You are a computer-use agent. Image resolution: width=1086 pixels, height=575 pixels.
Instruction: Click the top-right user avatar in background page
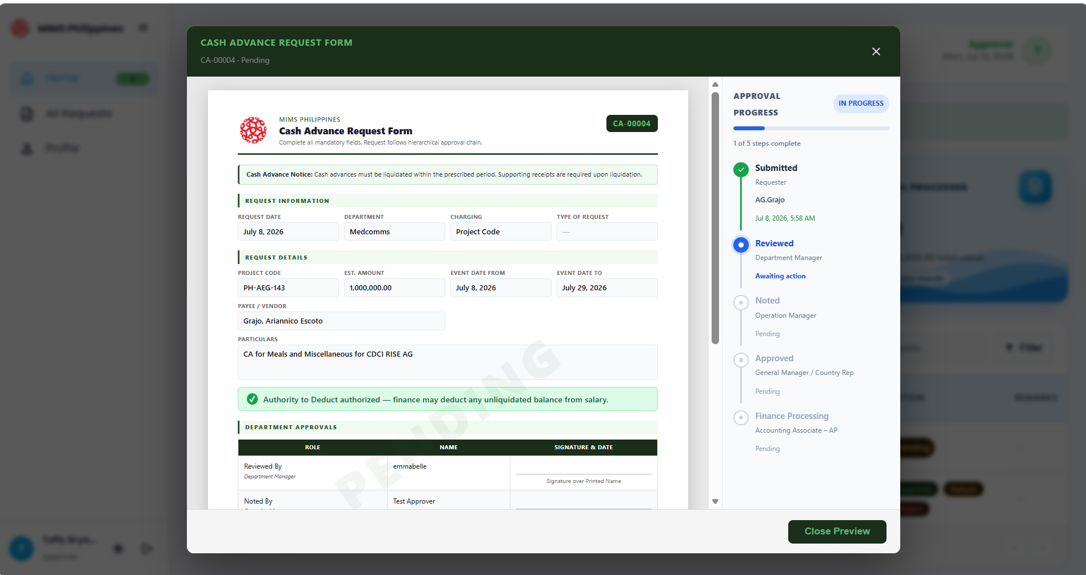1038,50
